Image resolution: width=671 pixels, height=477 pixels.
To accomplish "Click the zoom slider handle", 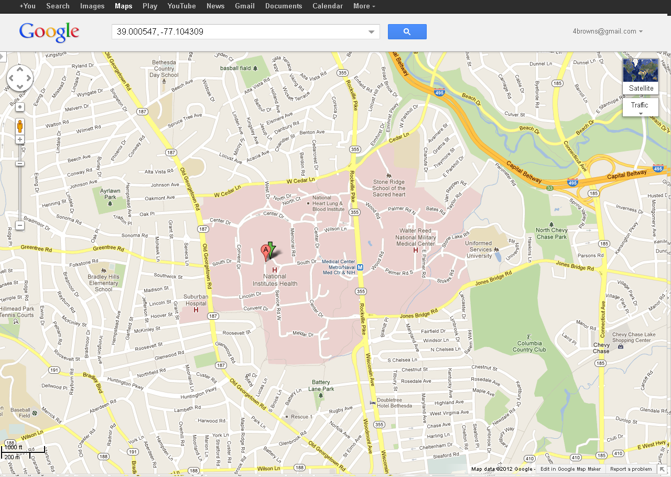I will [20, 164].
